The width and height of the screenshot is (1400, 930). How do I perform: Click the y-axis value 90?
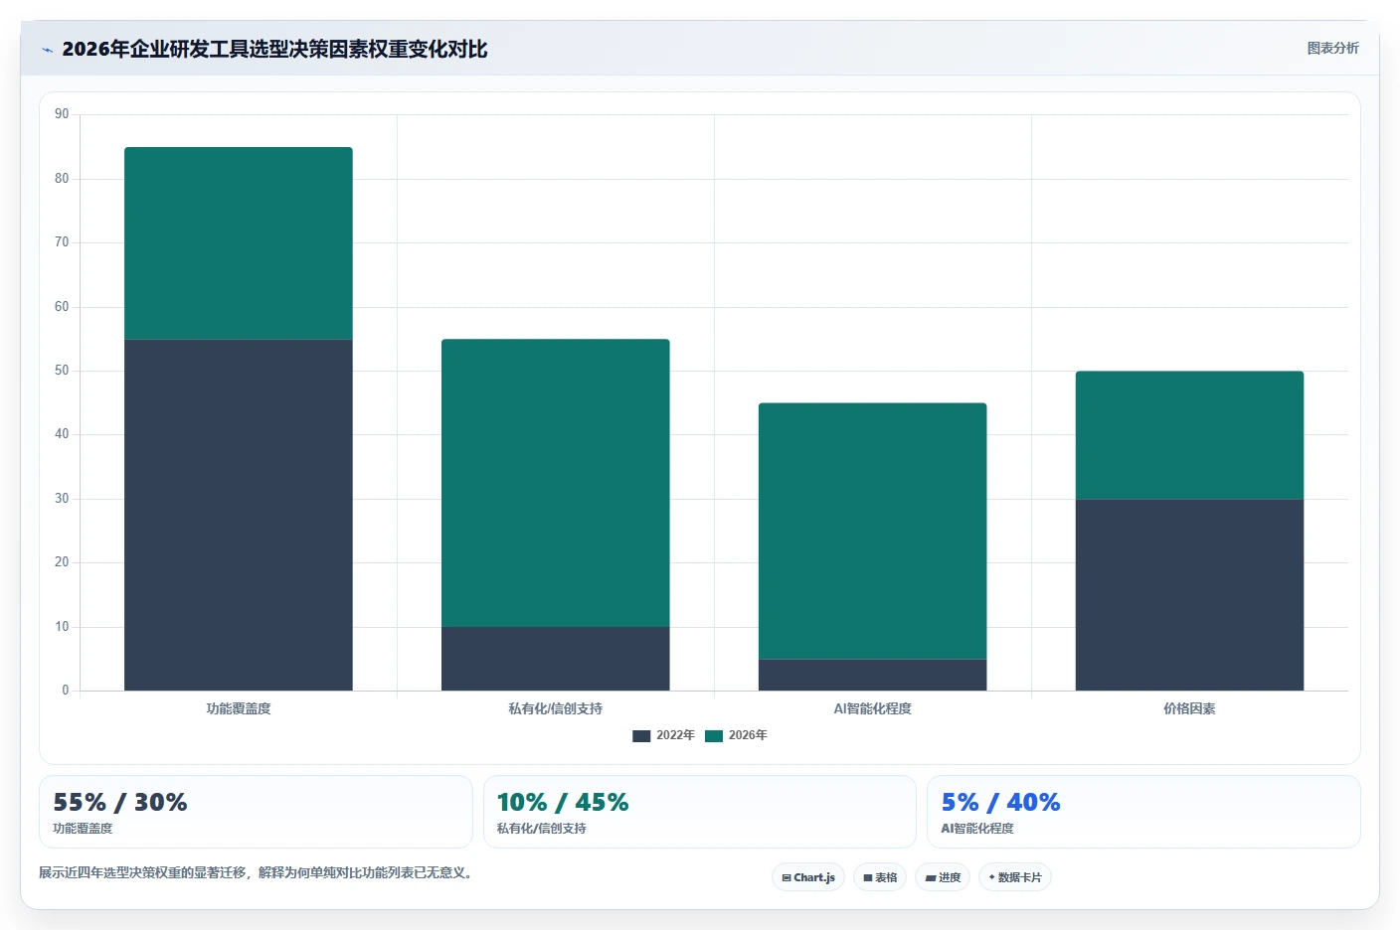tap(62, 114)
